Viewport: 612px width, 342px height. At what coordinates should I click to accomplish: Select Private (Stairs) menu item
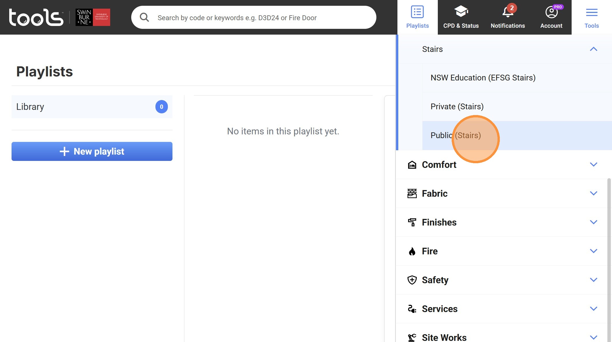pyautogui.click(x=457, y=107)
